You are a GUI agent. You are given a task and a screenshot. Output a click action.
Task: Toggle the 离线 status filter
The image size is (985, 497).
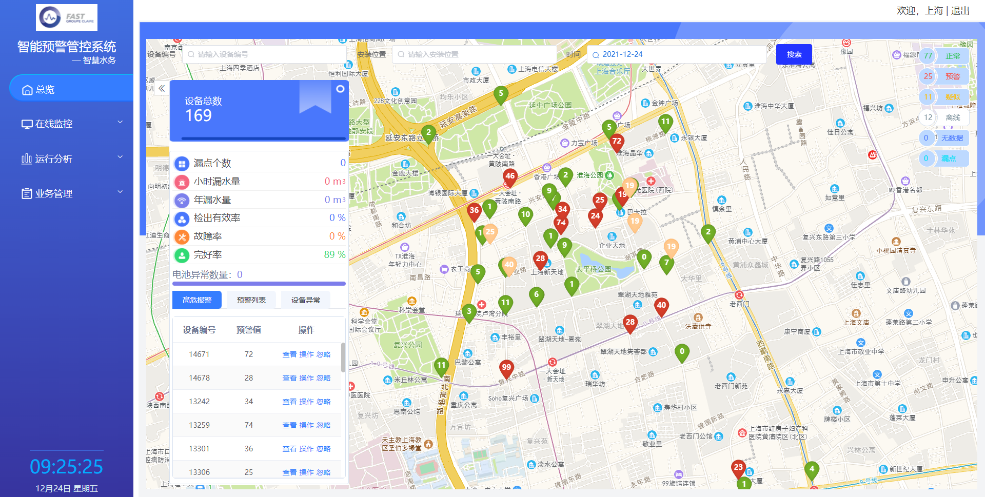tap(952, 117)
